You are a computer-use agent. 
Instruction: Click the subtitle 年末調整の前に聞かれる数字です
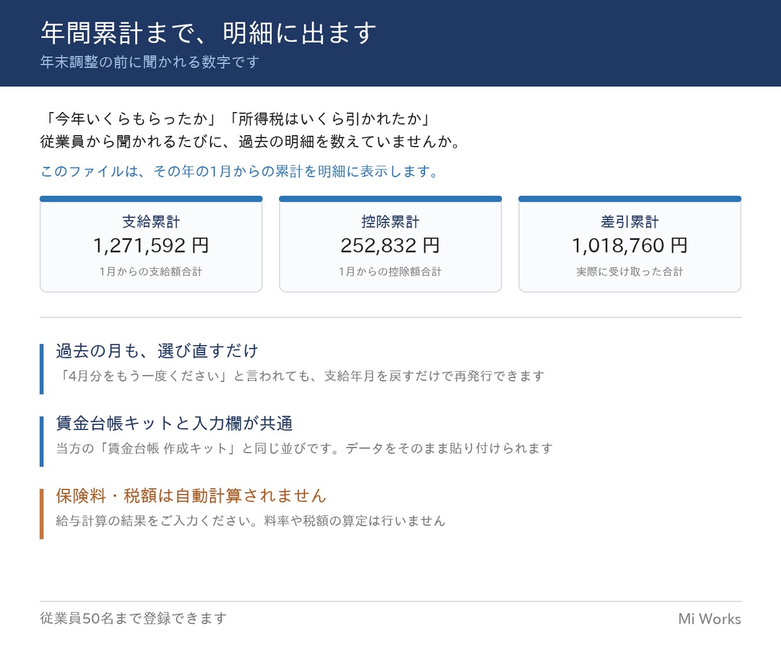pos(150,62)
